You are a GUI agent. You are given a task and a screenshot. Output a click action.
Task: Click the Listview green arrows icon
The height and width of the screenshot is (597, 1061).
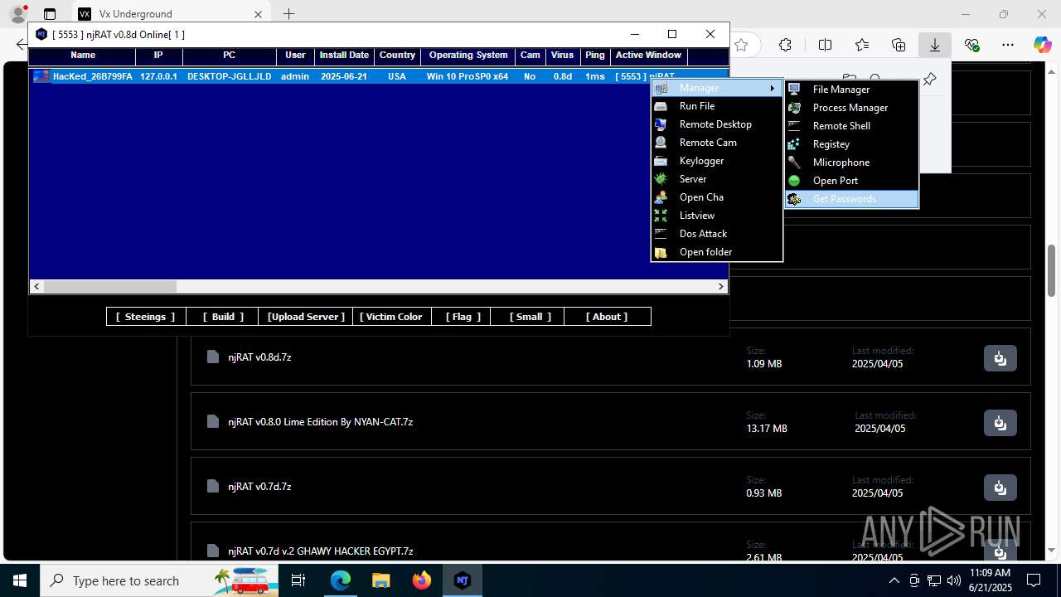coord(661,216)
